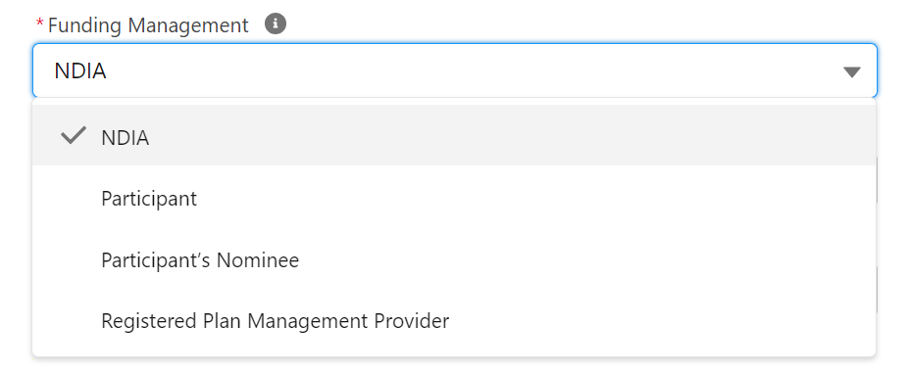
Task: Click empty area of the focused Funding Management box
Action: coord(464,70)
